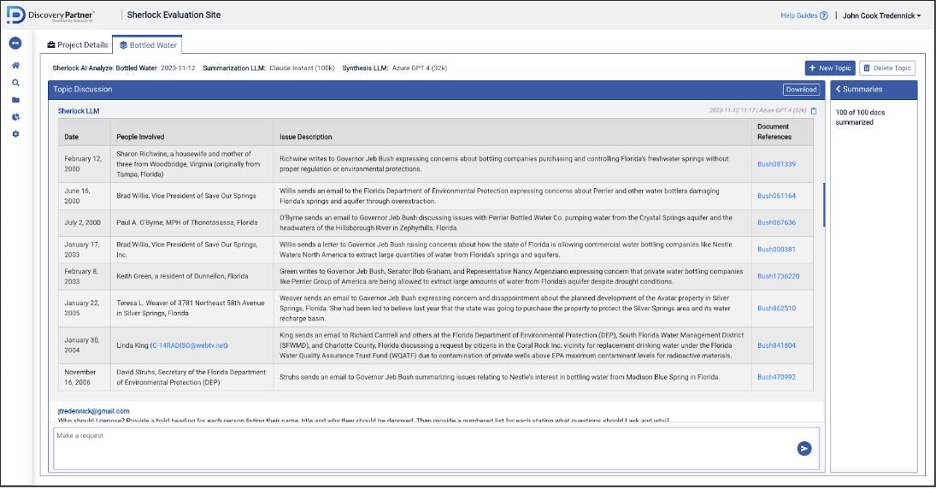
Task: Collapse the Summaries panel chevron
Action: point(839,89)
